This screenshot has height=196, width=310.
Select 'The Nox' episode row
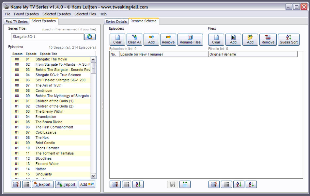point(51,138)
